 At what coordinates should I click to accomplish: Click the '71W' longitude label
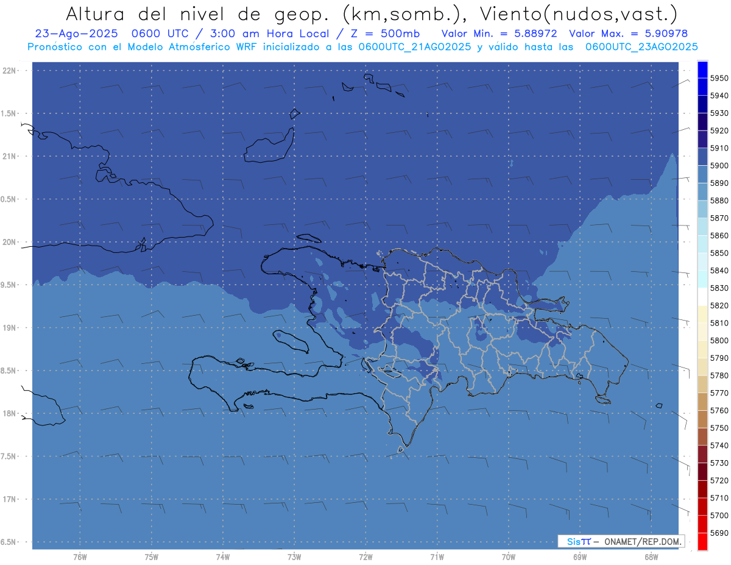(437, 557)
